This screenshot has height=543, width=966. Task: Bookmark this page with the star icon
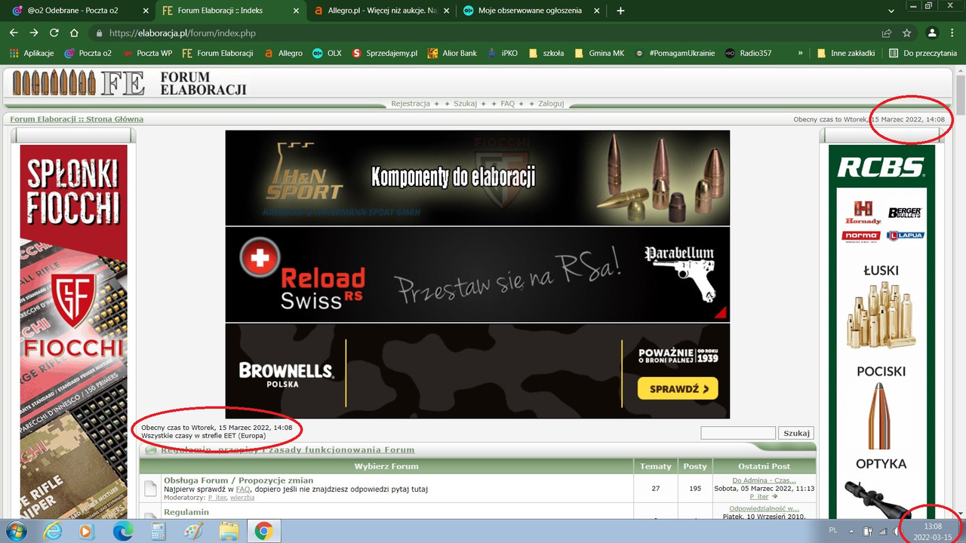(906, 33)
